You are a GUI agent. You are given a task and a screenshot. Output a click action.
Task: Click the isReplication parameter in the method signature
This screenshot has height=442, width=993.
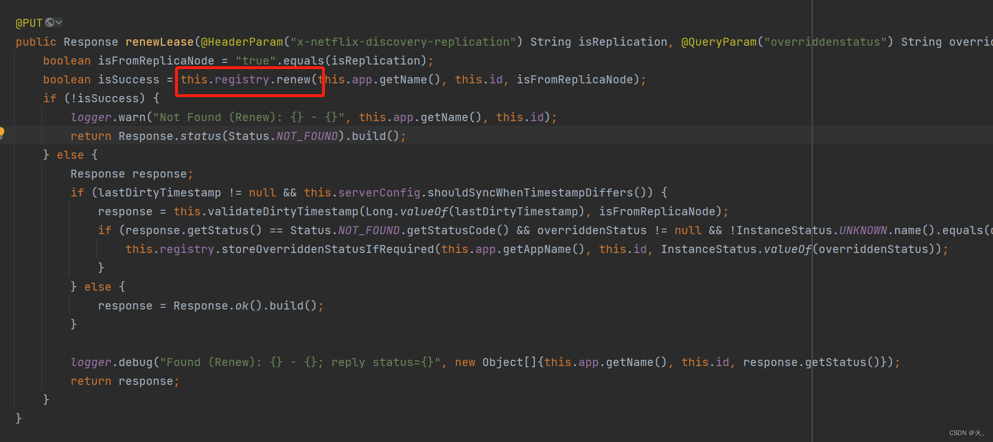[x=622, y=42]
